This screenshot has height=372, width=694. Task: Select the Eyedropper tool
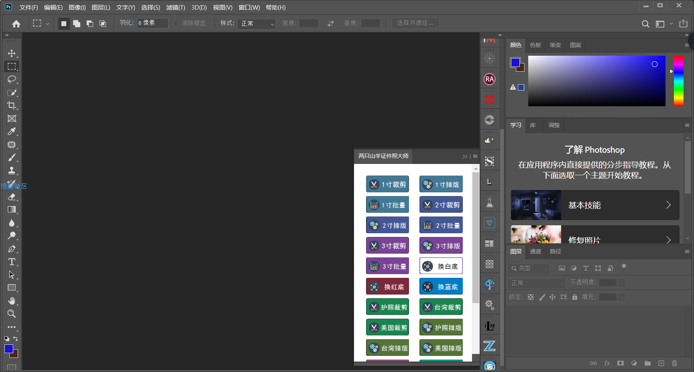click(x=12, y=131)
